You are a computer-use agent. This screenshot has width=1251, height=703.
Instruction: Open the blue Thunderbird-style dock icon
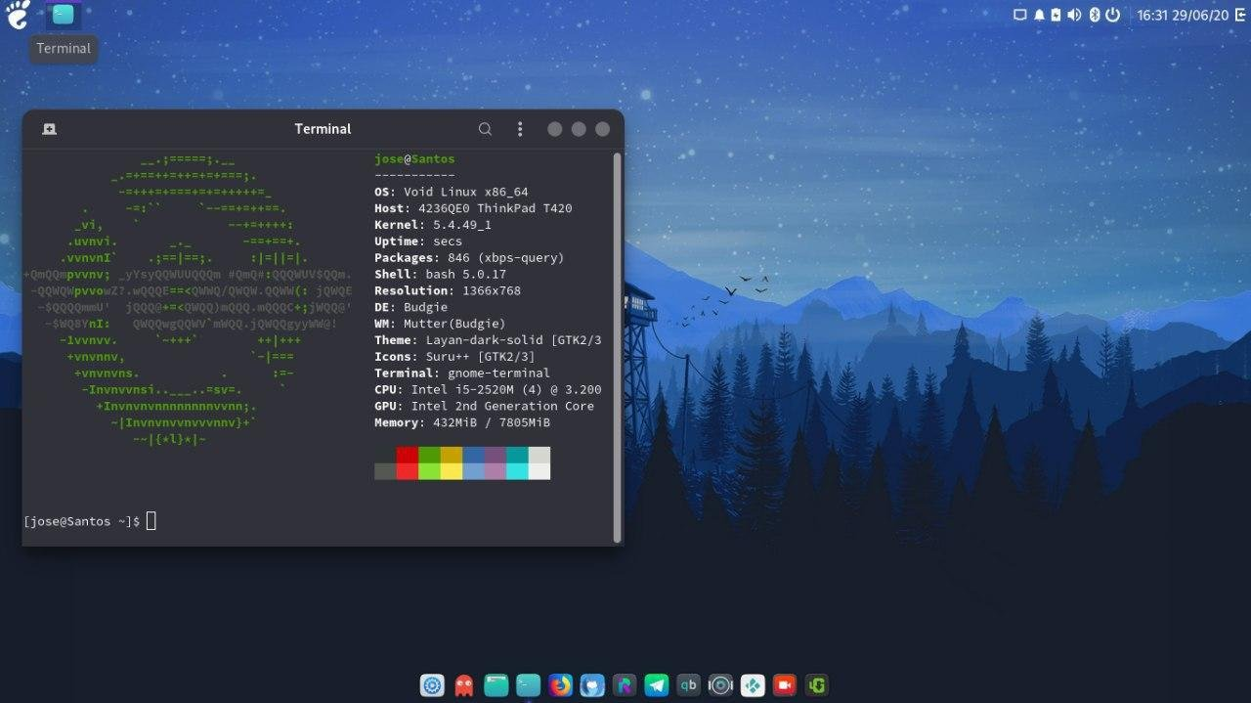click(592, 685)
